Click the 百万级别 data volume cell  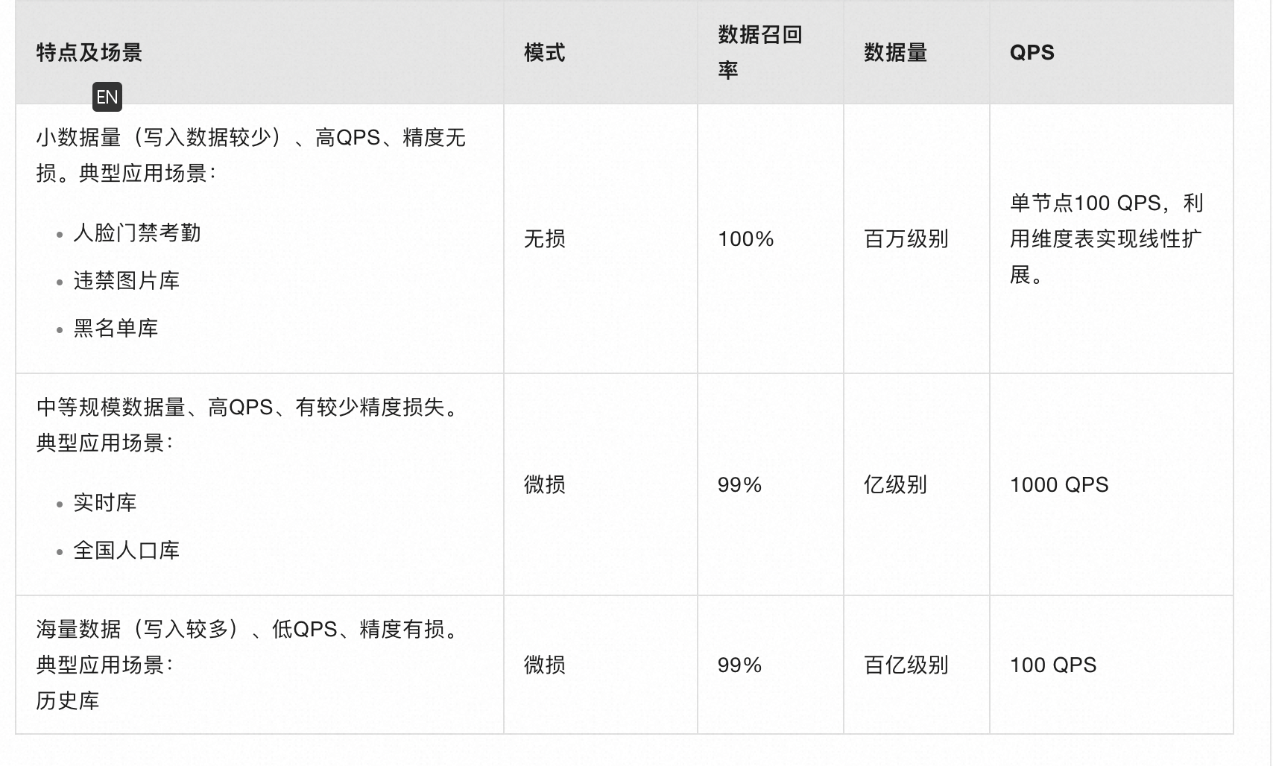[906, 239]
